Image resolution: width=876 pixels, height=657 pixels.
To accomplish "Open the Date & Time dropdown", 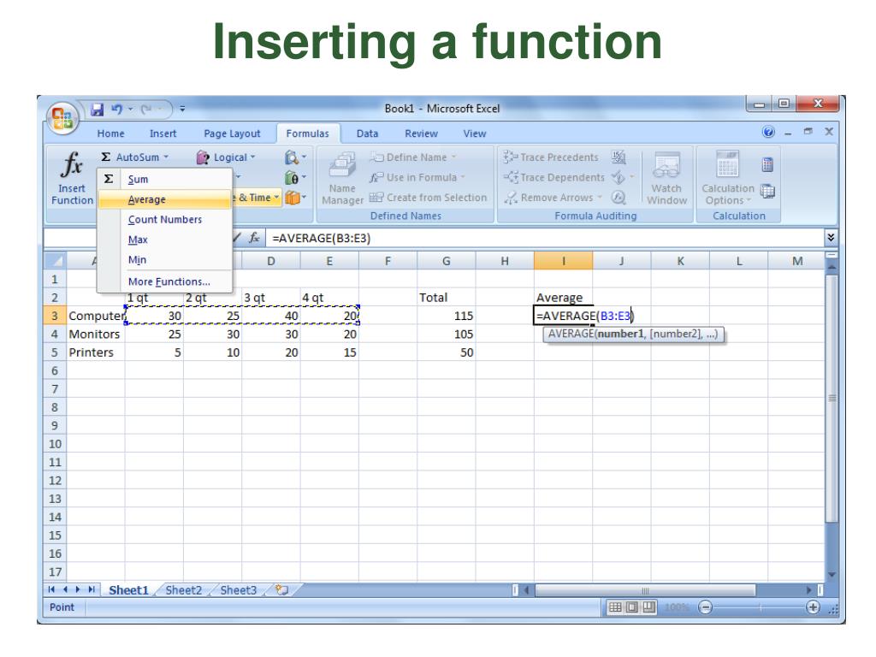I will coord(258,198).
